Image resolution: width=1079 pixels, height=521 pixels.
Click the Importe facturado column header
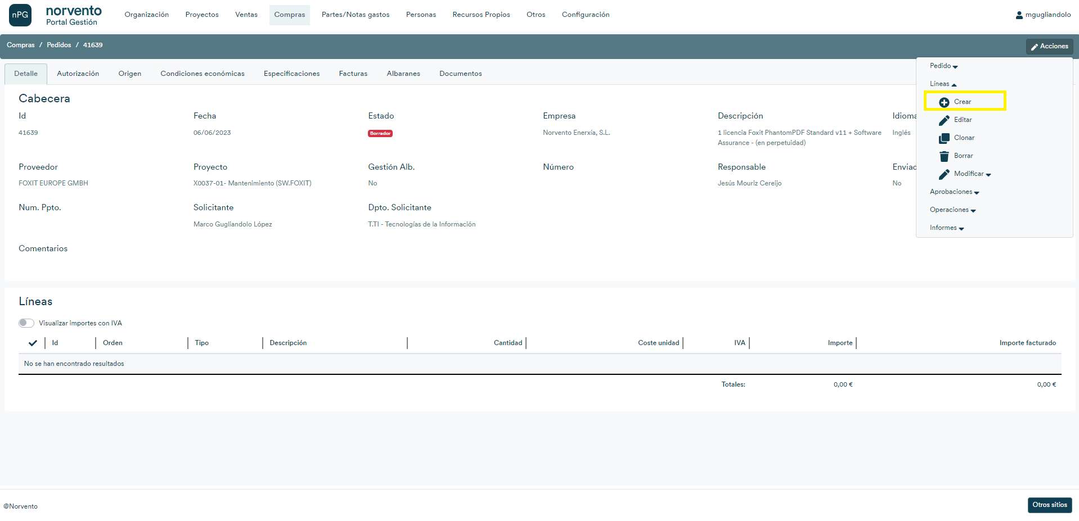[1028, 343]
